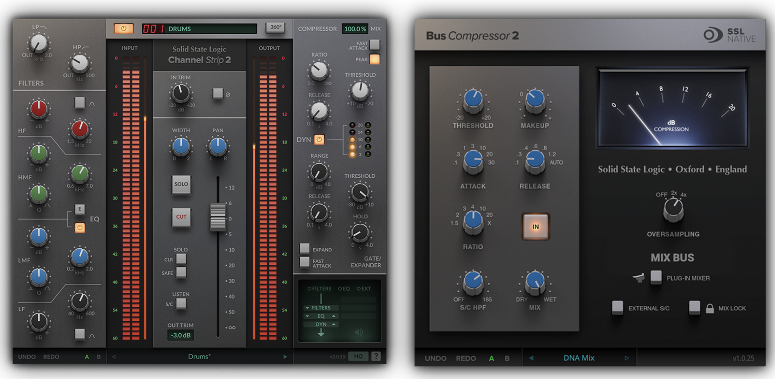Click the green HMF frequency knob
775x379 pixels.
pos(80,174)
